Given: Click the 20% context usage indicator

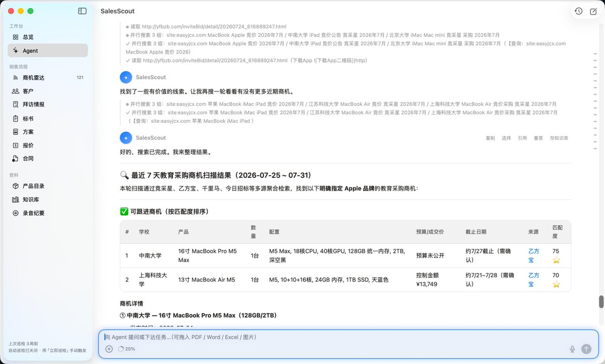Looking at the screenshot, I should coord(127,349).
